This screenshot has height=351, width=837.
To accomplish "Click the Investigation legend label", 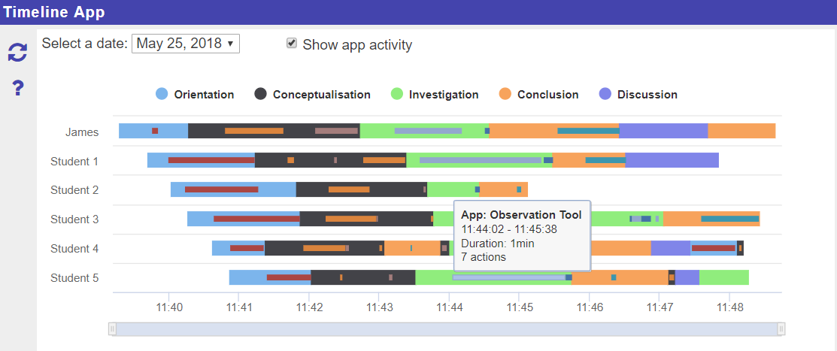I will (444, 95).
